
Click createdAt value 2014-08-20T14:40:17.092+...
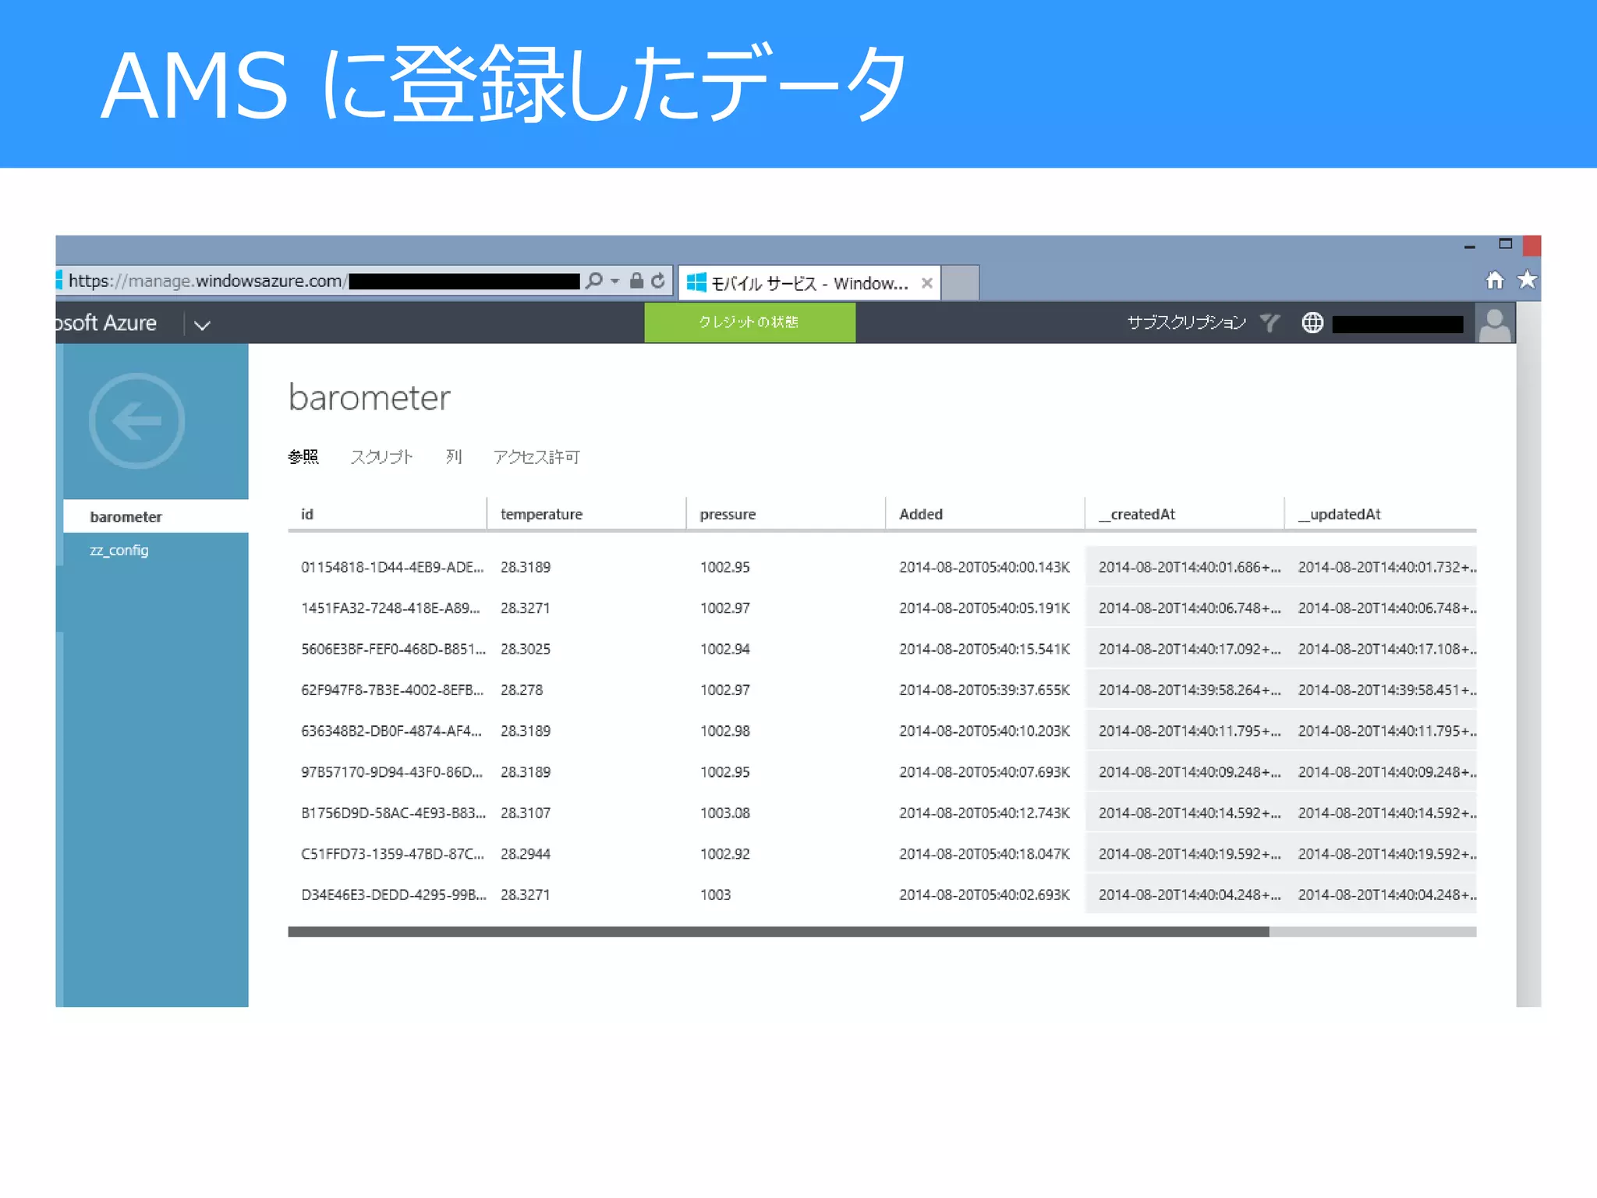click(x=1190, y=649)
